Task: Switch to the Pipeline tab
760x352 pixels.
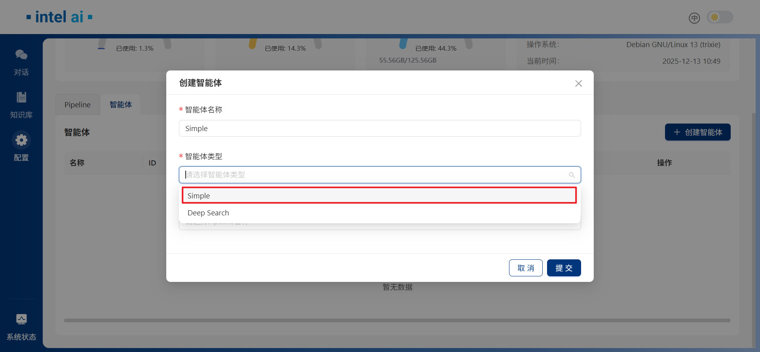Action: point(78,105)
